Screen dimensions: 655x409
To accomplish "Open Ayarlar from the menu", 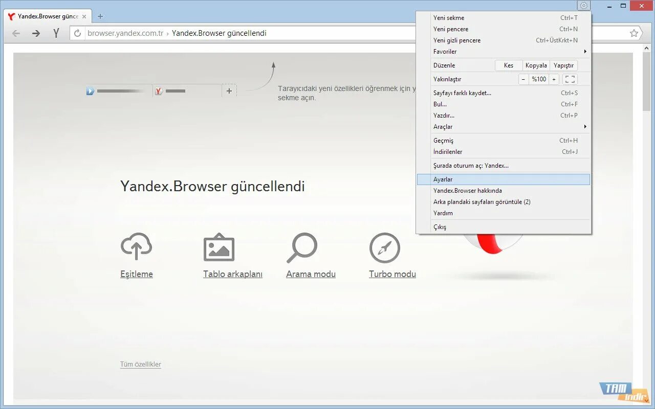I will click(504, 179).
